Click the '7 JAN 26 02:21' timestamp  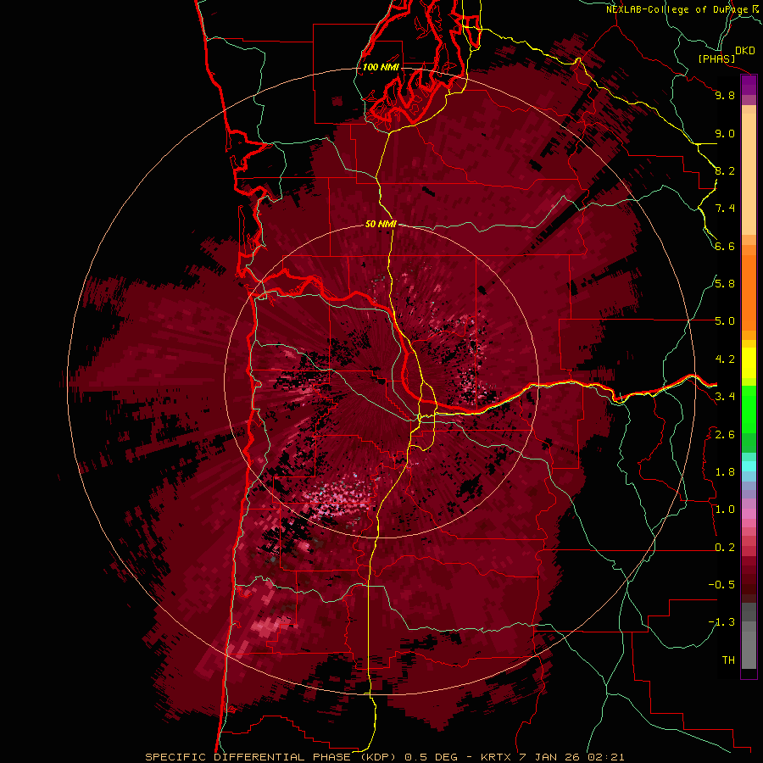coord(572,757)
